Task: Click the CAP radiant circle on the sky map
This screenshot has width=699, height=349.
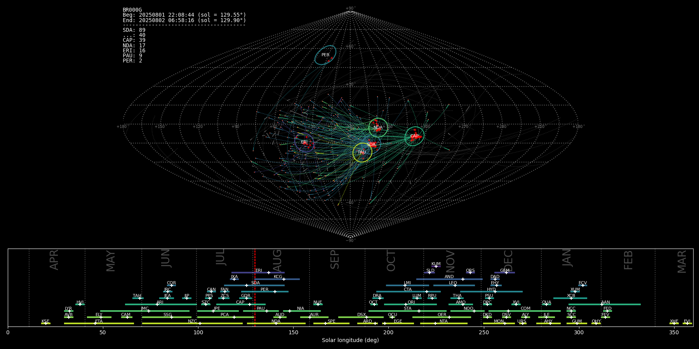Action: coord(414,136)
